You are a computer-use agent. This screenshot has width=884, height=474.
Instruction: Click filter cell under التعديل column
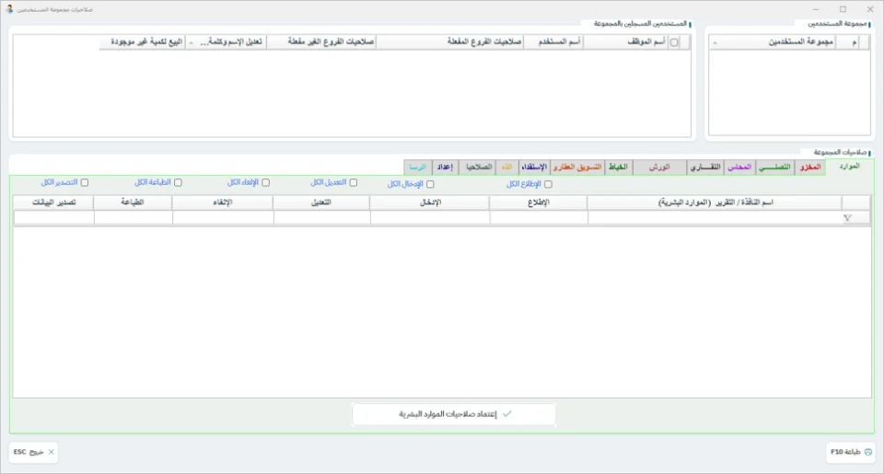coord(321,218)
